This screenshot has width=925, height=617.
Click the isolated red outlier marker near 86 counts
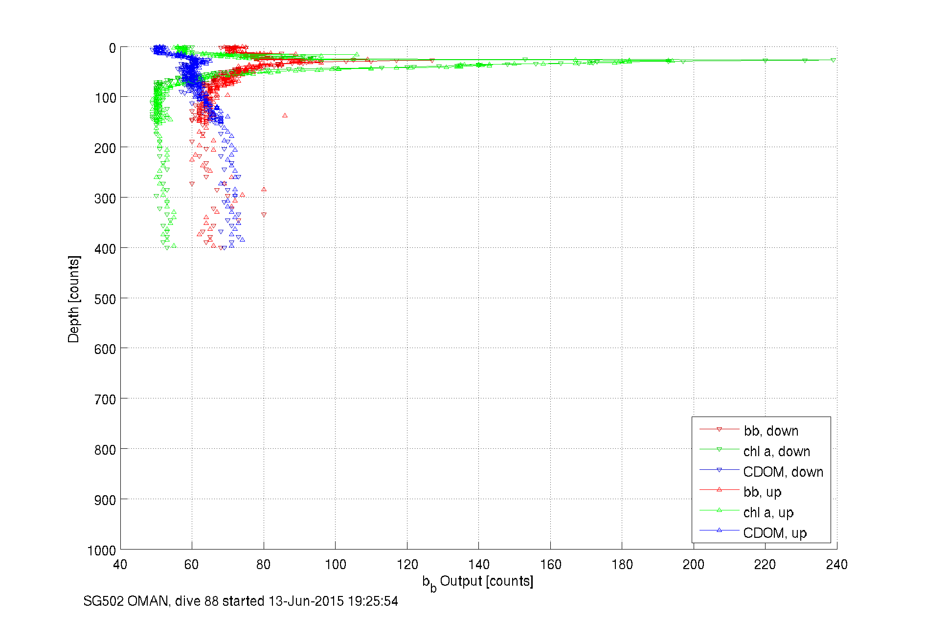[x=285, y=115]
